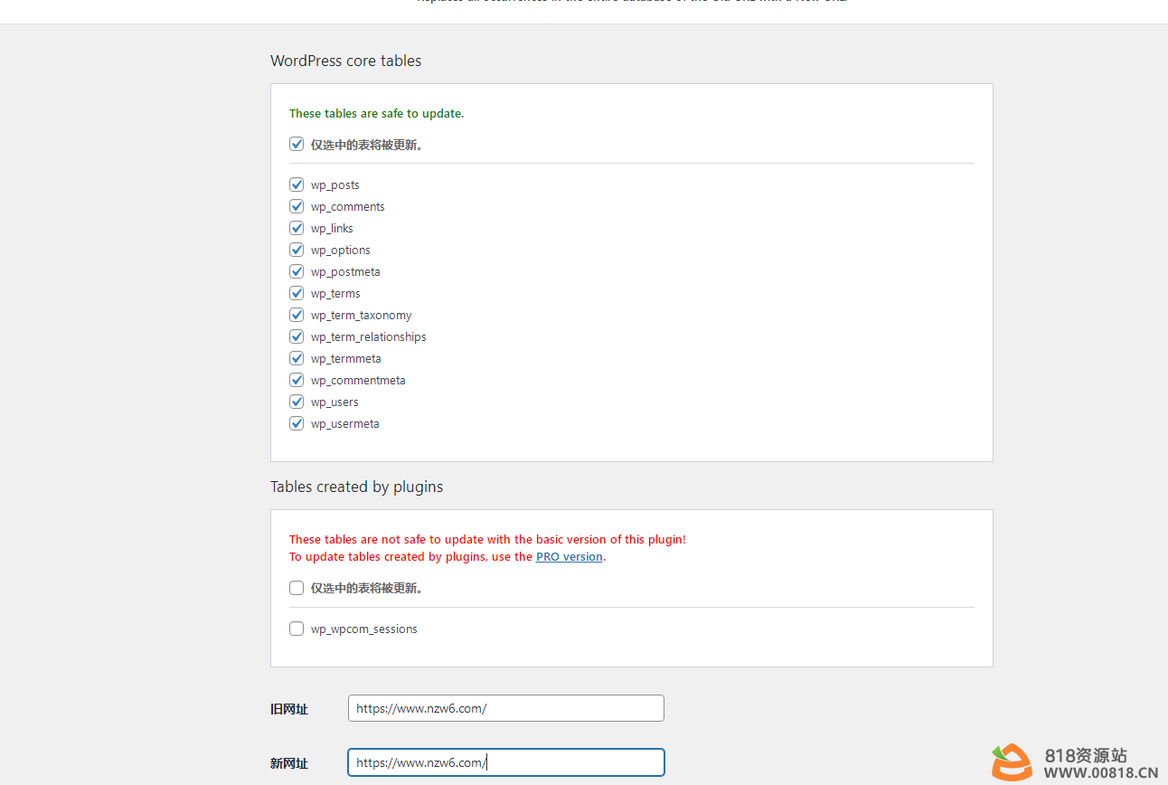Toggle the wp_options table checkbox

click(297, 250)
